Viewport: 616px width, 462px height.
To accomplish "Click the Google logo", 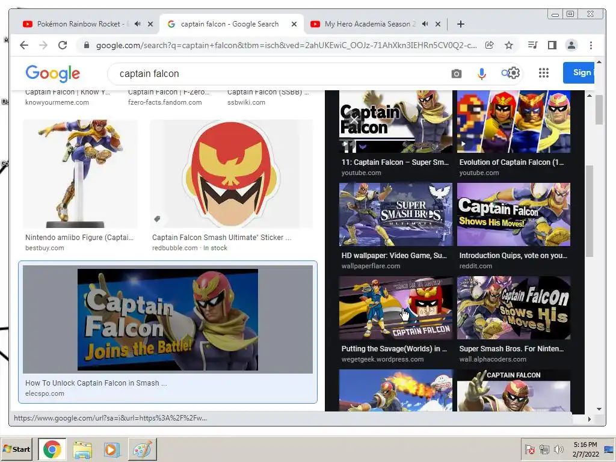I will click(53, 73).
